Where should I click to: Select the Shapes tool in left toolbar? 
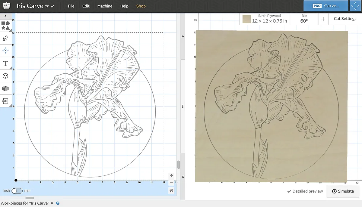coord(5,25)
